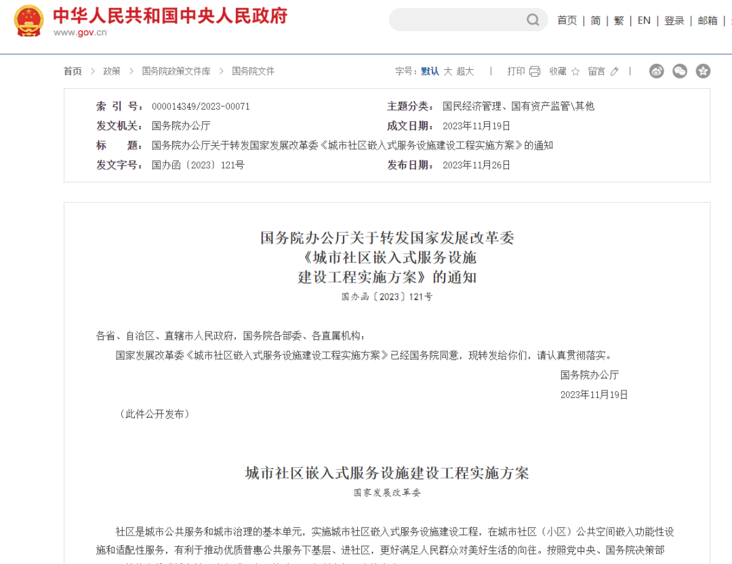Open the 政策 breadcrumb link
This screenshot has width=732, height=564.
pos(111,70)
